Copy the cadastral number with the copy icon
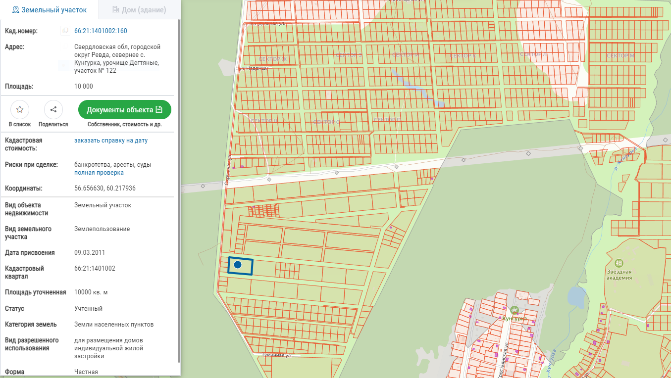671x378 pixels. 65,31
